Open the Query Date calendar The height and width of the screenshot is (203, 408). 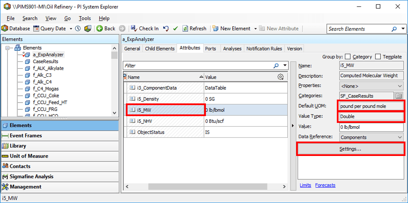point(50,29)
